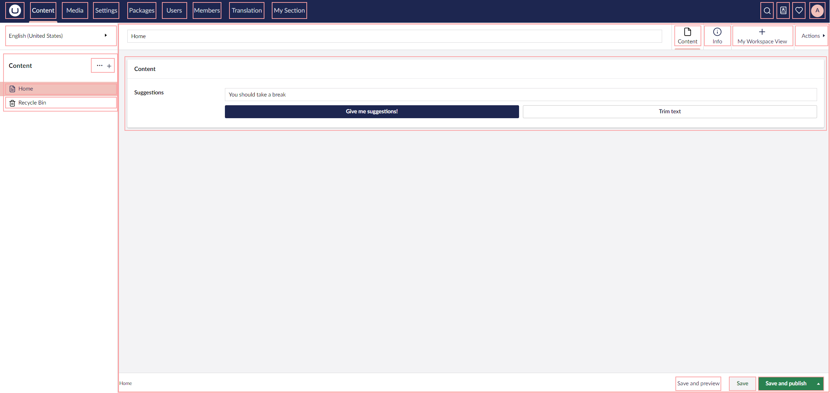The image size is (830, 393).
Task: Open the user avatar A
Action: (x=817, y=10)
